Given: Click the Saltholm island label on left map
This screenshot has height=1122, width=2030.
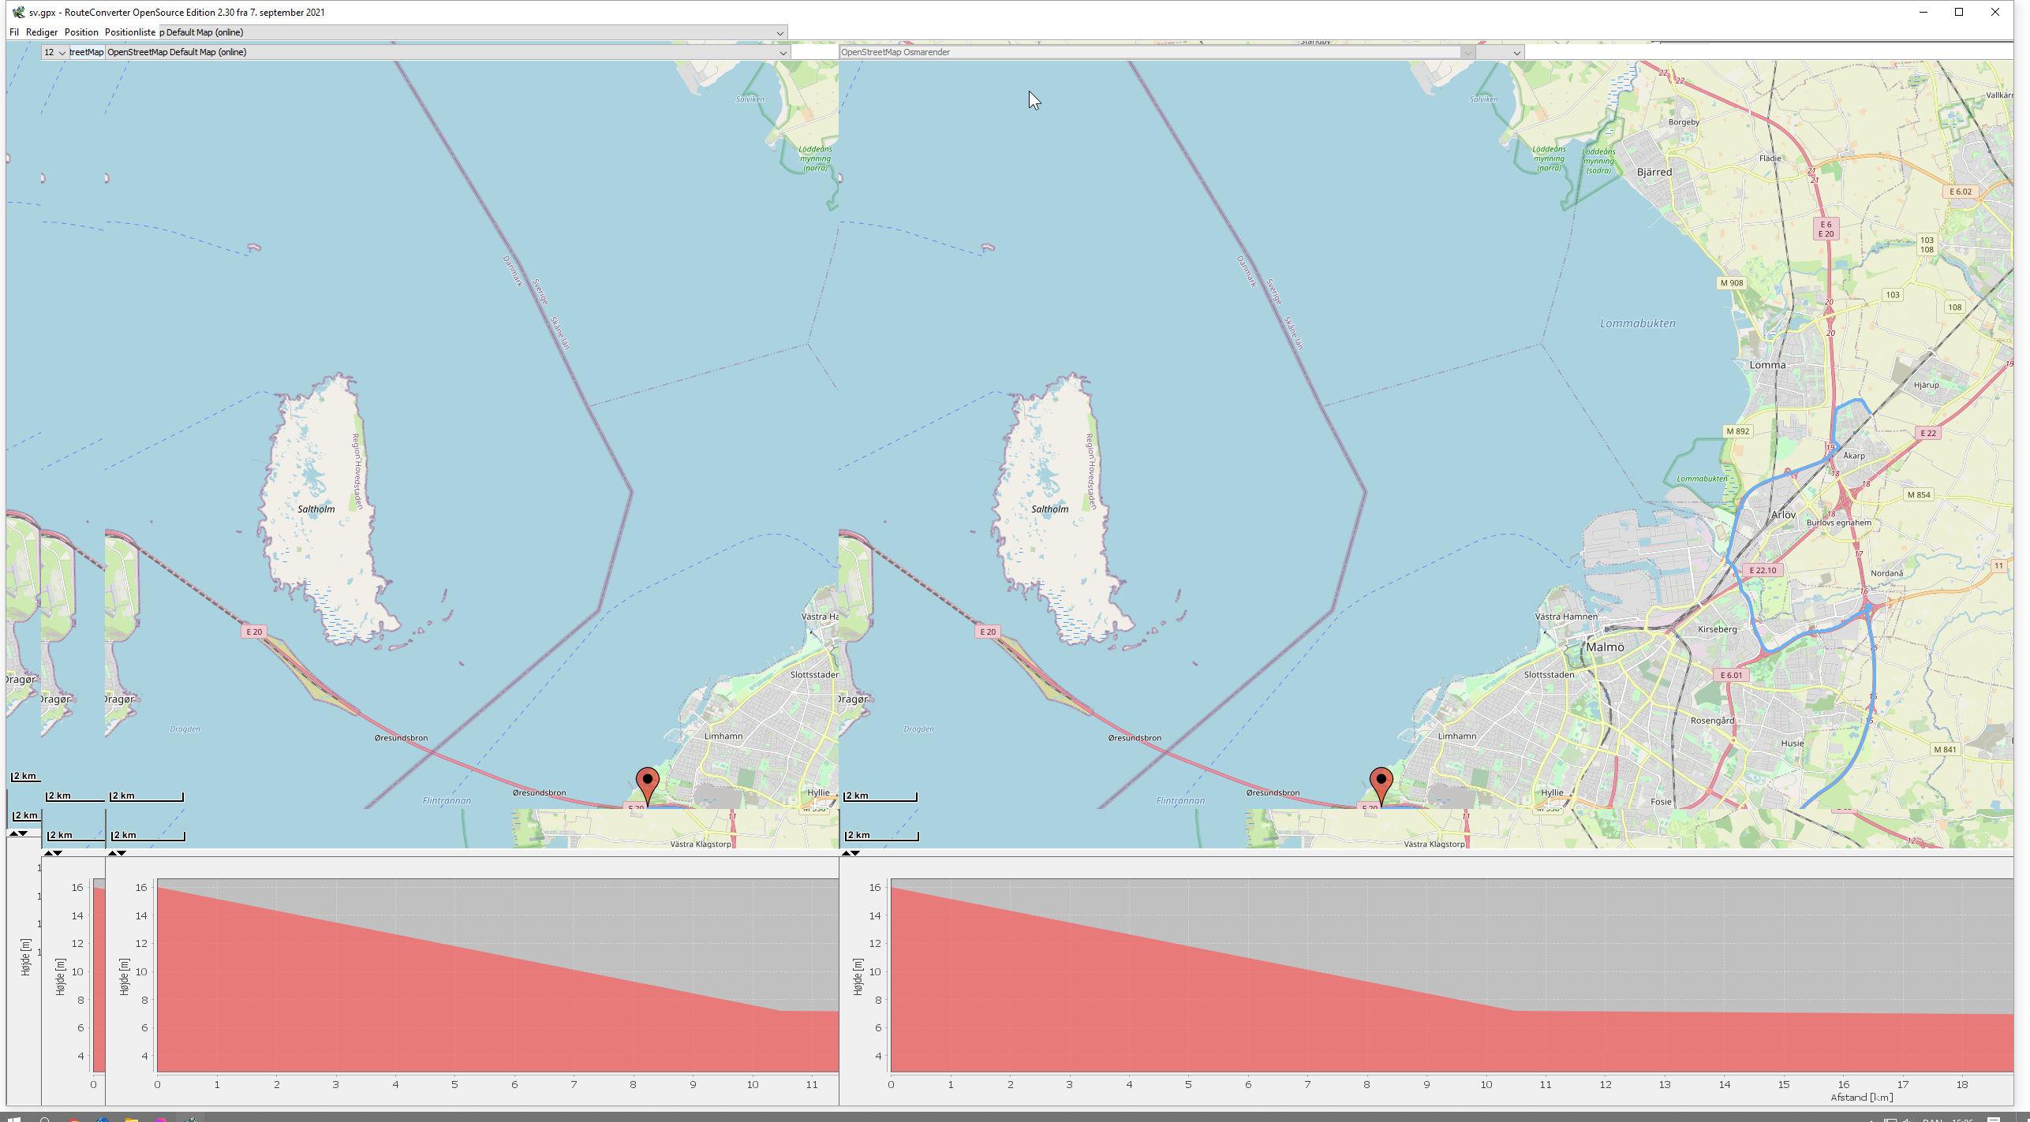Looking at the screenshot, I should click(316, 509).
